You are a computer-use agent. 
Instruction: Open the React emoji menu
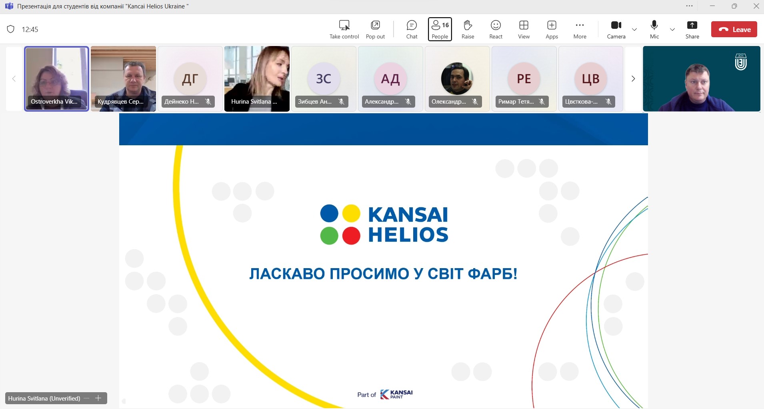(496, 30)
